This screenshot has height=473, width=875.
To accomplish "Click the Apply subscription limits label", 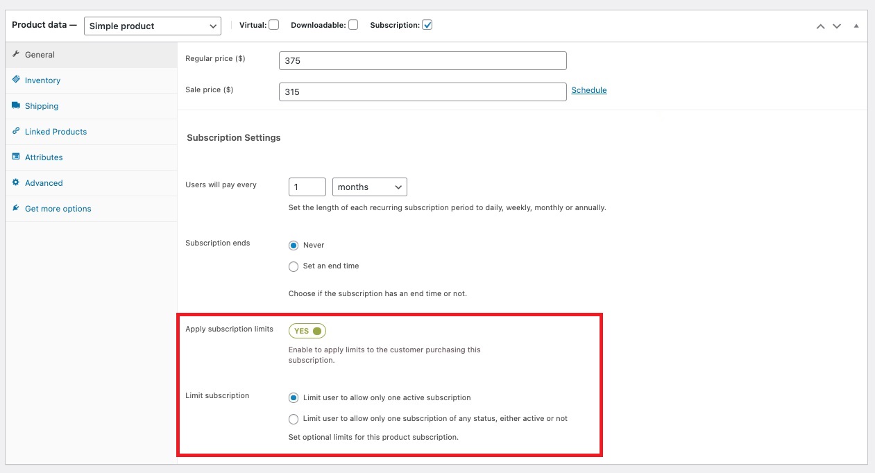I will 230,329.
